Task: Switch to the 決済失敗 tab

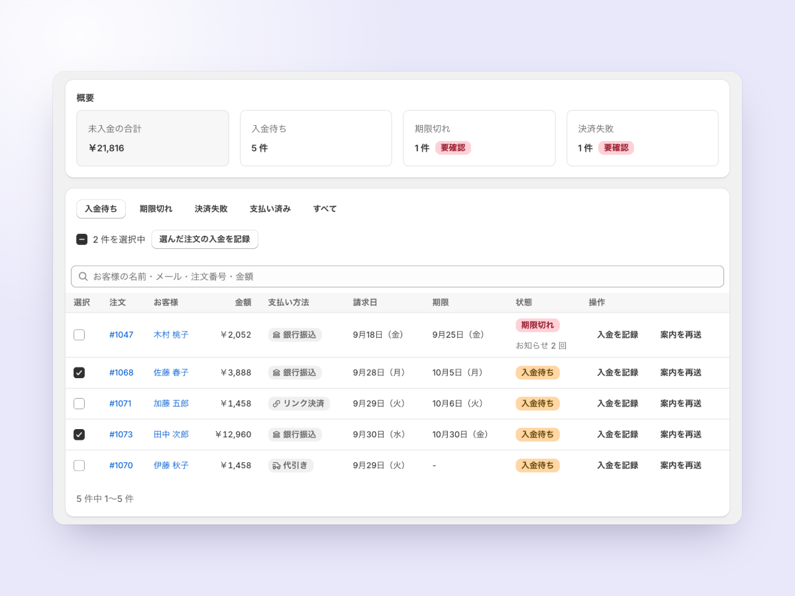Action: (211, 209)
